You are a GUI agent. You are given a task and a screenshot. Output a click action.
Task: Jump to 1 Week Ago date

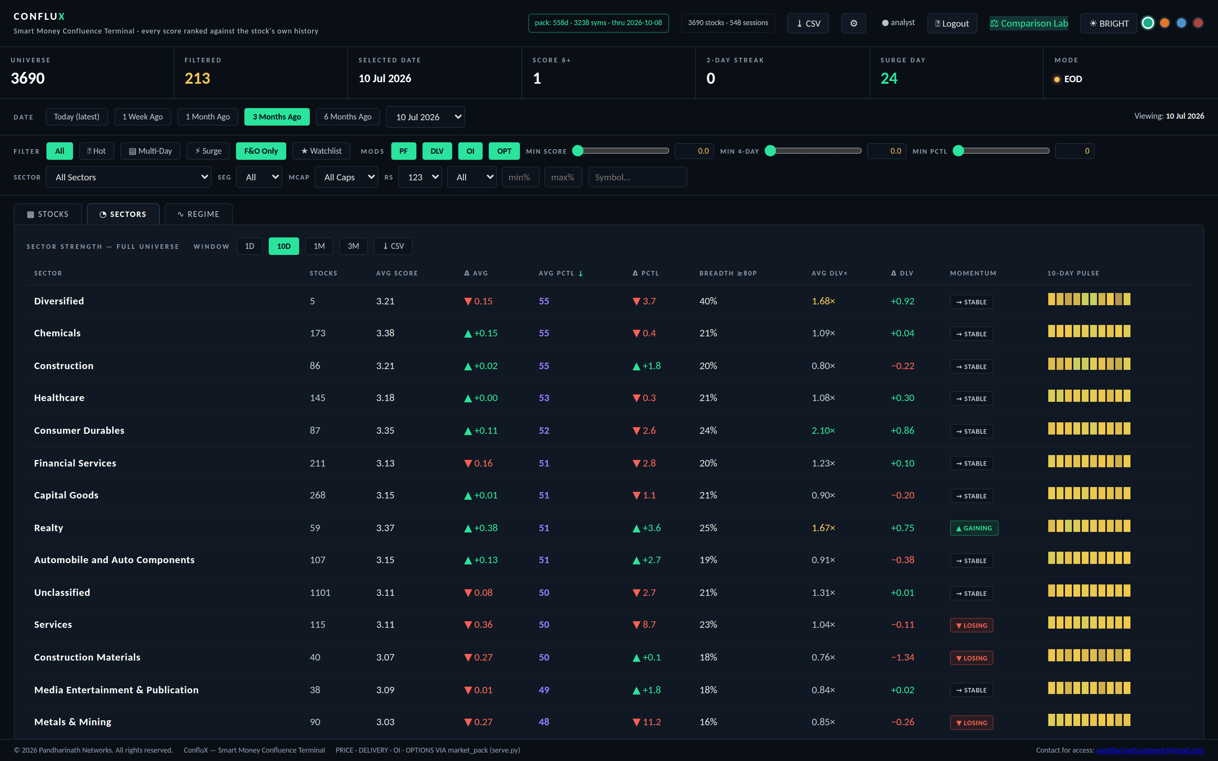(x=142, y=117)
